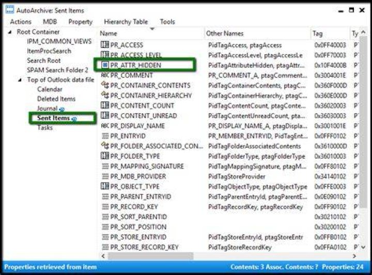This screenshot has width=372, height=275.
Task: Click the binary icon beside PR_RECORD_KEY
Action: pos(105,207)
